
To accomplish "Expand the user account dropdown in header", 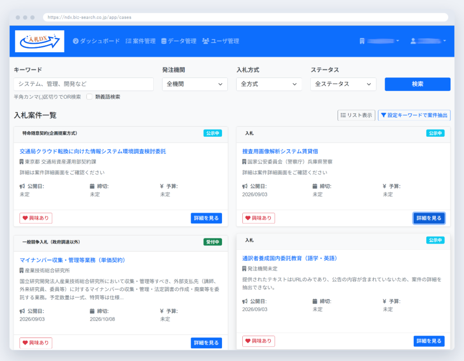I will [x=428, y=41].
